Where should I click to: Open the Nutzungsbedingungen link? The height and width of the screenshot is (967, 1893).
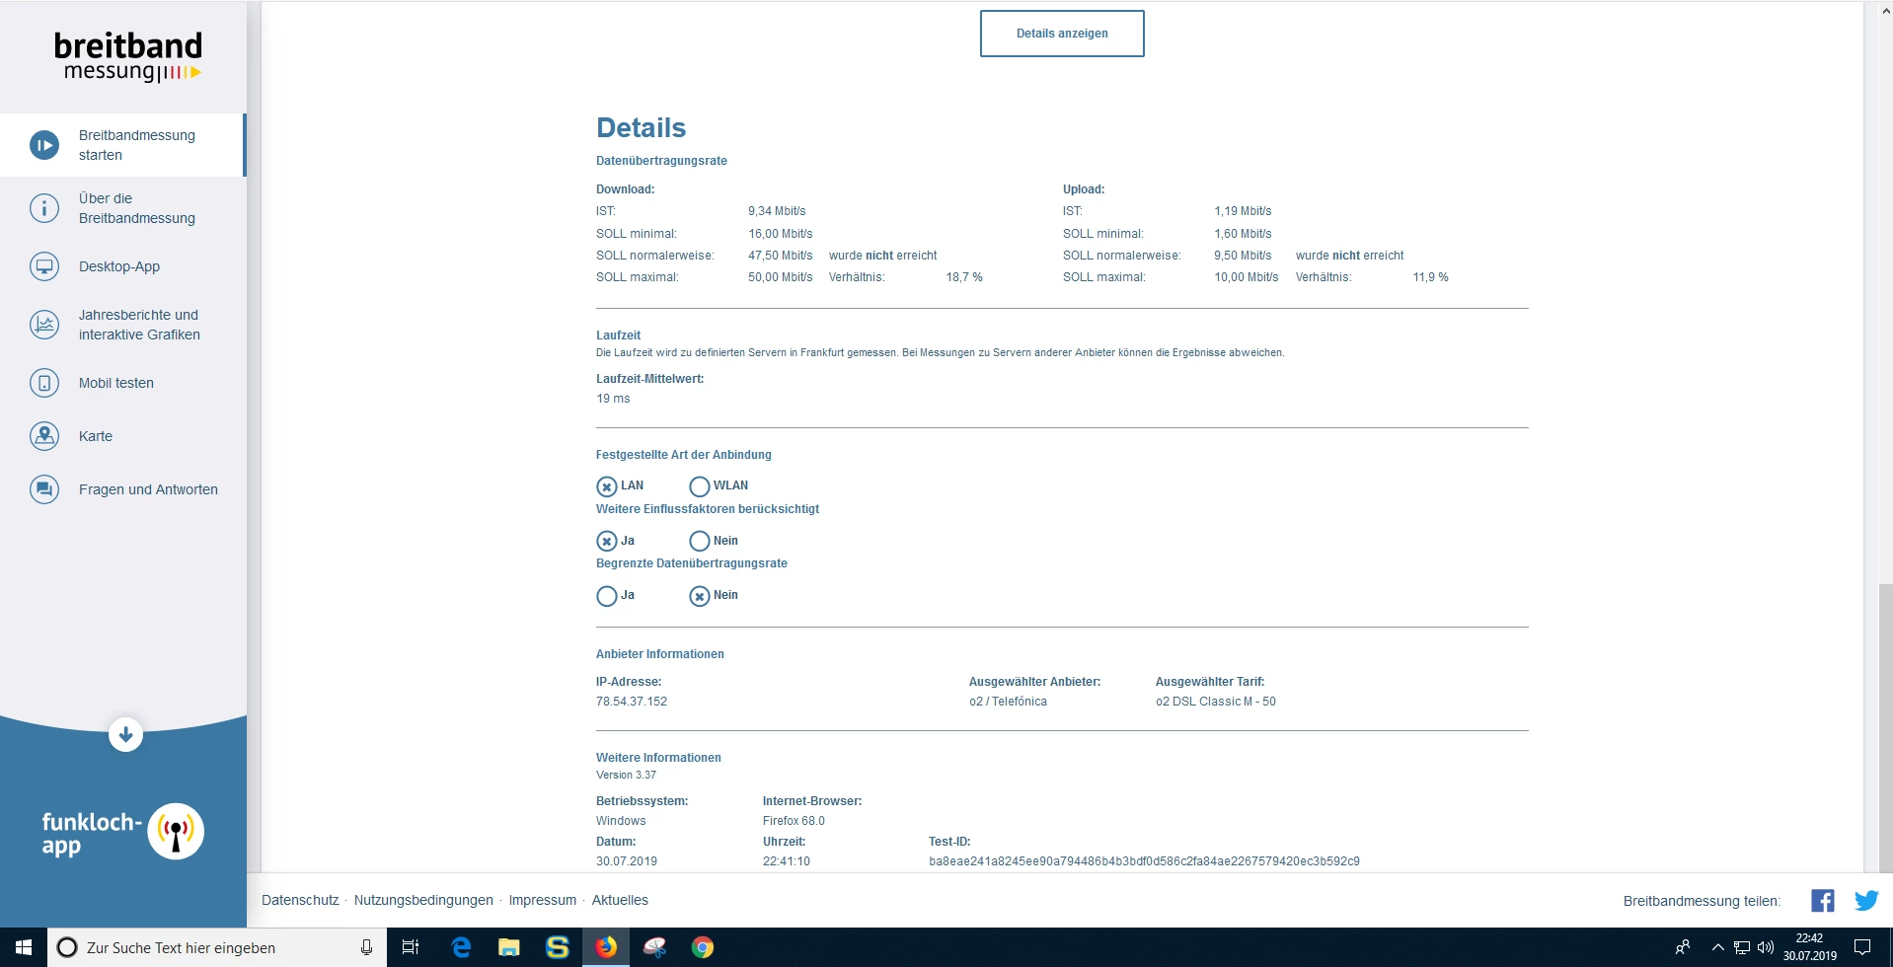(423, 900)
